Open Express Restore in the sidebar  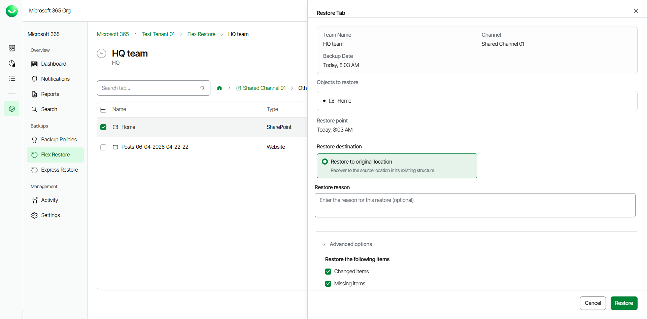click(x=55, y=170)
